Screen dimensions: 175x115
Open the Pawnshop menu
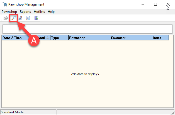click(9, 12)
